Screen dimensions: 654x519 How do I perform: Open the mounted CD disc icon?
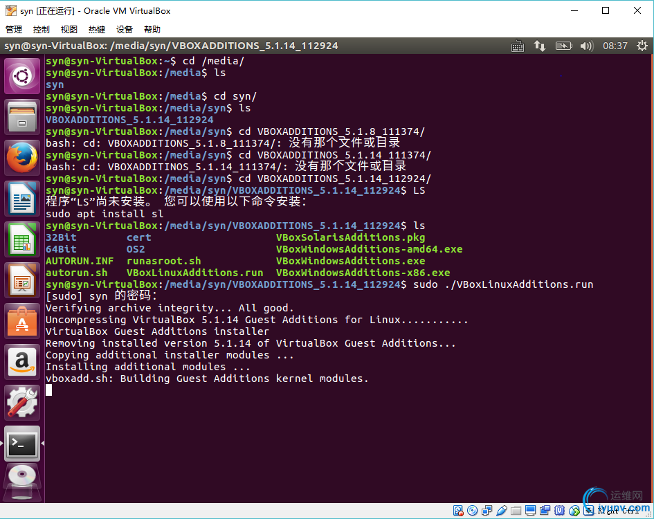pyautogui.click(x=22, y=482)
